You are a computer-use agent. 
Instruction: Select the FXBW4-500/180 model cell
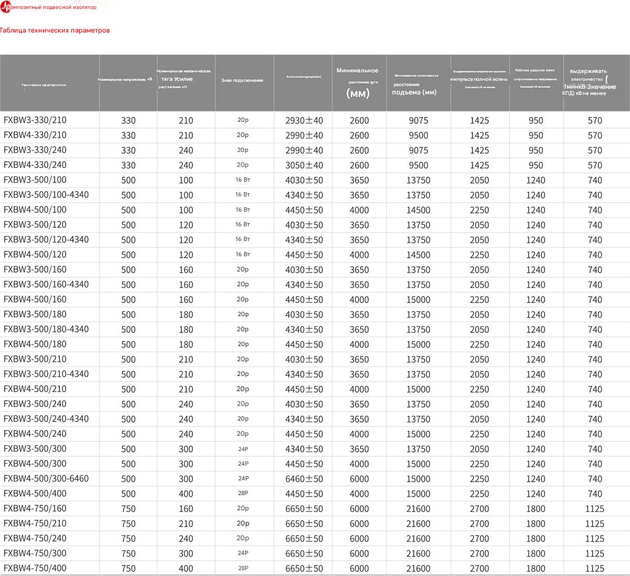35,344
